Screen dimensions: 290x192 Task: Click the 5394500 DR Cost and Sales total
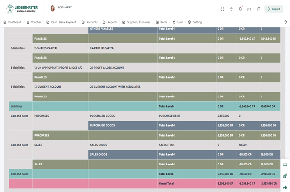click(x=268, y=174)
